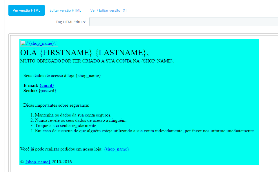Click "Você já pode realizar pedidos" text
This screenshot has width=278, height=172.
[61, 149]
